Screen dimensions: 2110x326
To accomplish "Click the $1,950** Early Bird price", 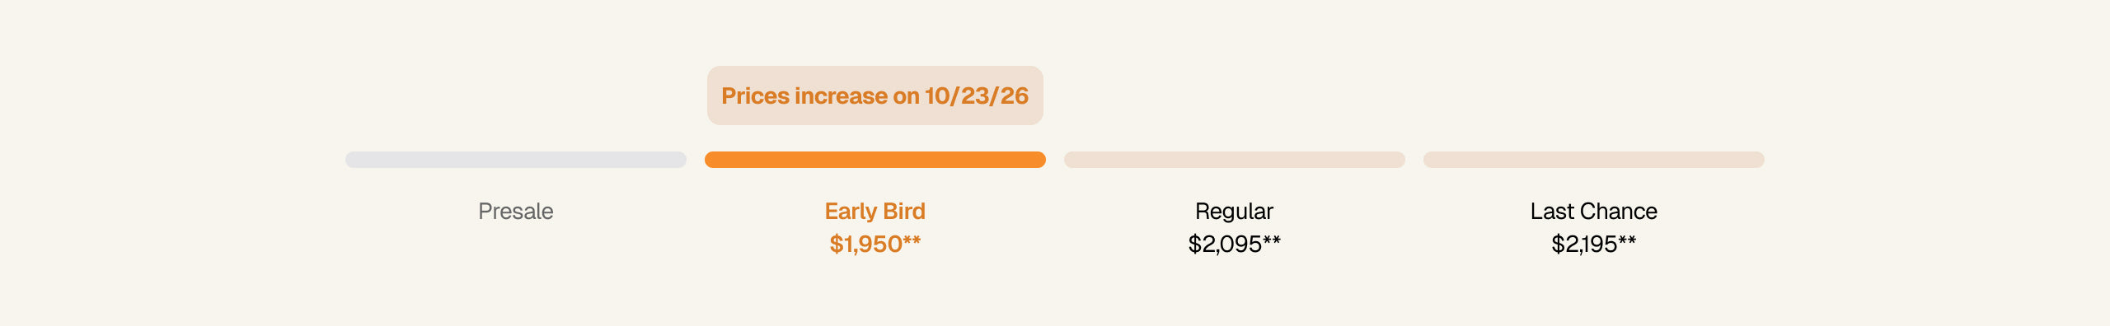I will (875, 244).
